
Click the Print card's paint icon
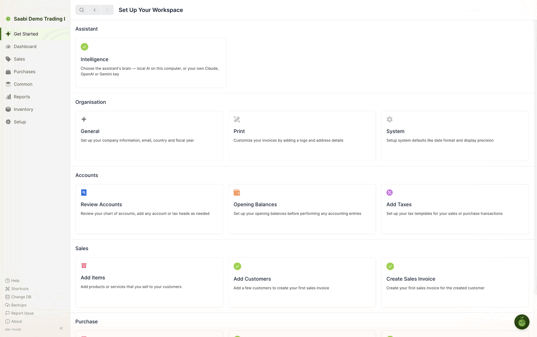(237, 119)
